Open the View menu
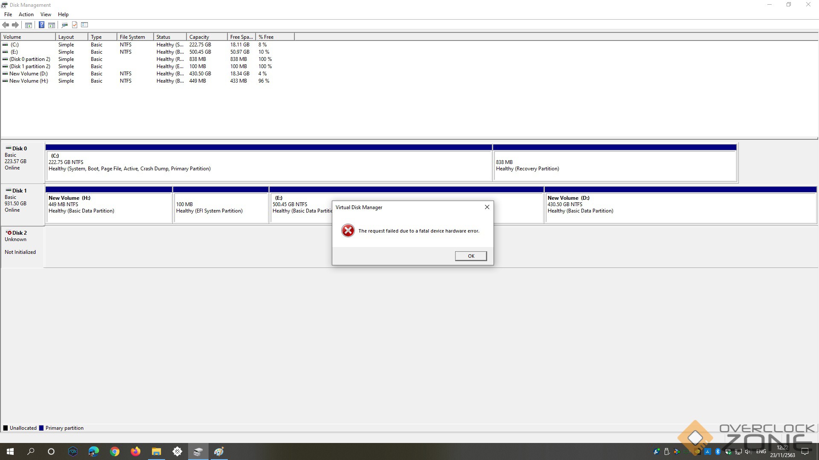Screen dimensions: 819x460 [x=46, y=14]
